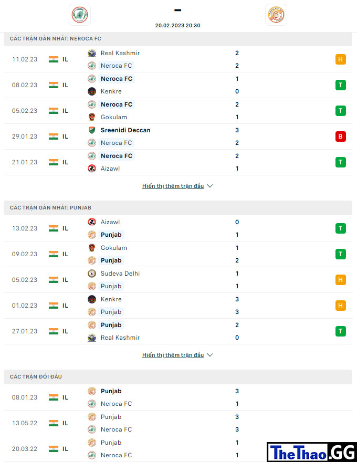Click the Sudeva Delhi team logo
This screenshot has width=357, height=462.
[92, 274]
